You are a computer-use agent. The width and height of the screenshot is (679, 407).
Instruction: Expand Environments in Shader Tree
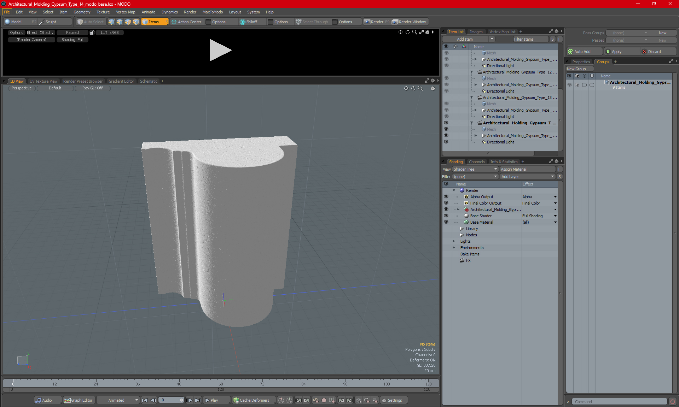(454, 248)
